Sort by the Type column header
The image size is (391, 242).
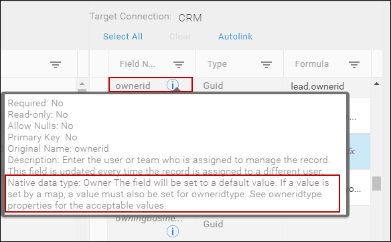(217, 64)
